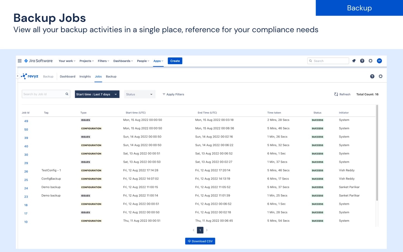Open the Jira app switcher grid icon
The width and height of the screenshot is (403, 252).
[20, 61]
